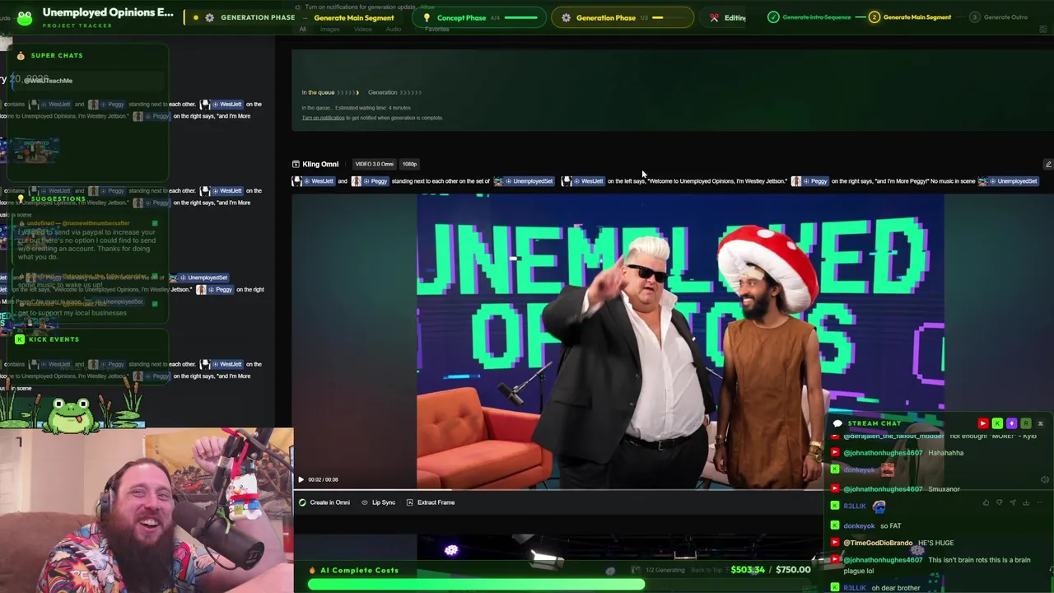The width and height of the screenshot is (1054, 593).
Task: Click the Super Chats money bag icon
Action: 21,56
